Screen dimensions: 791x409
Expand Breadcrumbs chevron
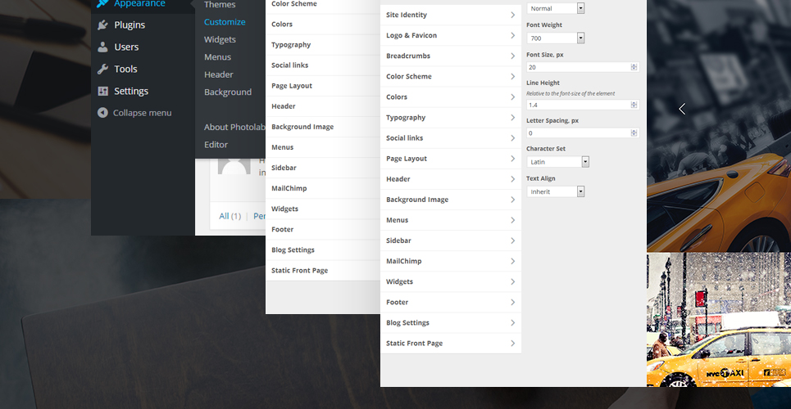[x=512, y=56]
